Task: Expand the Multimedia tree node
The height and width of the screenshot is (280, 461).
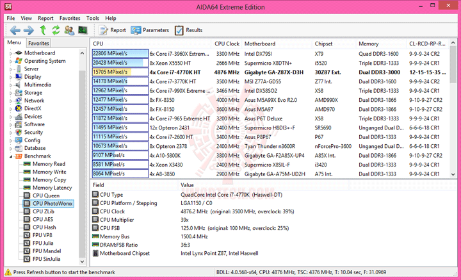Action: click(11, 85)
